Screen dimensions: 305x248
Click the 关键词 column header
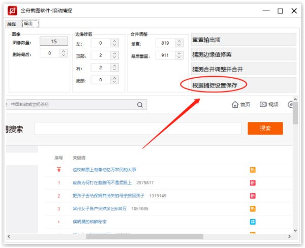click(79, 158)
